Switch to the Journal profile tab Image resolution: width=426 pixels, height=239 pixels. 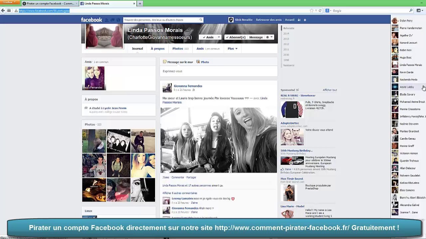137,49
